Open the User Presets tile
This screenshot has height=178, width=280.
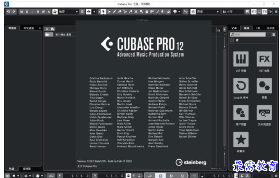(241, 112)
